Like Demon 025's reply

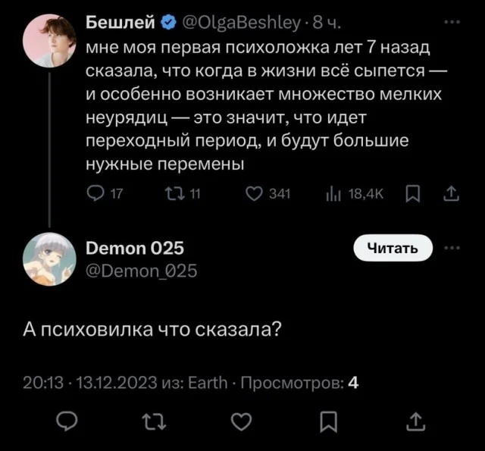click(x=239, y=419)
